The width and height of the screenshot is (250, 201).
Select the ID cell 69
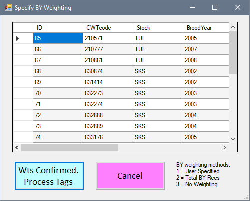[58, 82]
